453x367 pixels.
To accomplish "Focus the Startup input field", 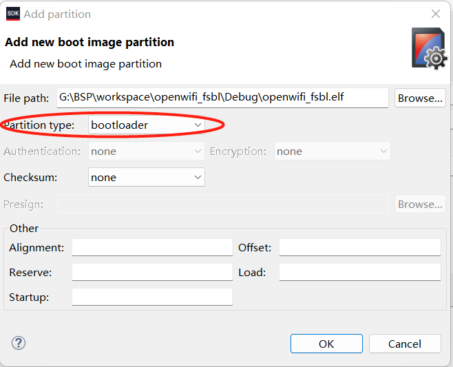I will point(152,297).
